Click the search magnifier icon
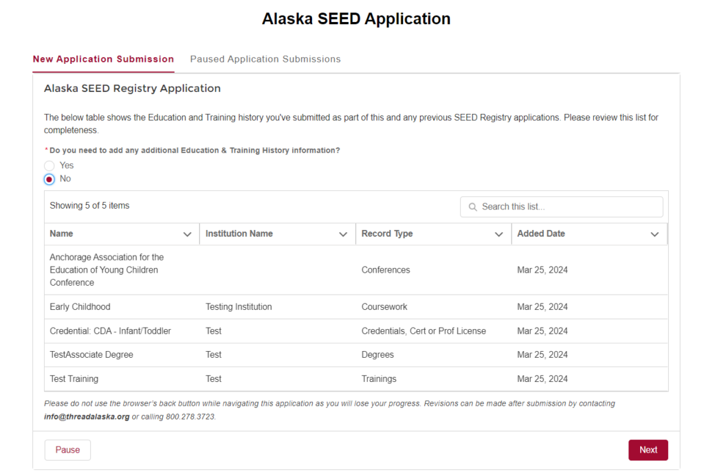 click(x=473, y=207)
